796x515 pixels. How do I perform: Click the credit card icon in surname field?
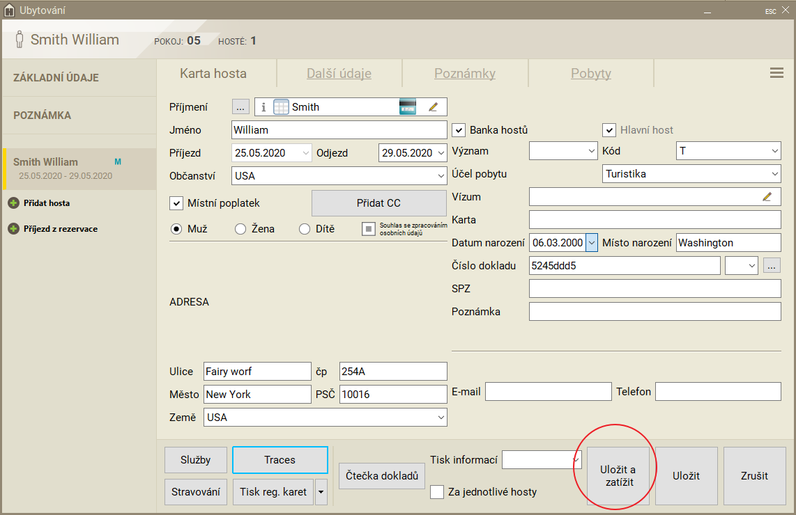[x=408, y=107]
